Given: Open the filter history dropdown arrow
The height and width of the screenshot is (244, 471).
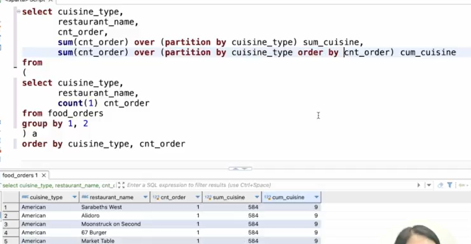Looking at the screenshot, I should point(429,185).
